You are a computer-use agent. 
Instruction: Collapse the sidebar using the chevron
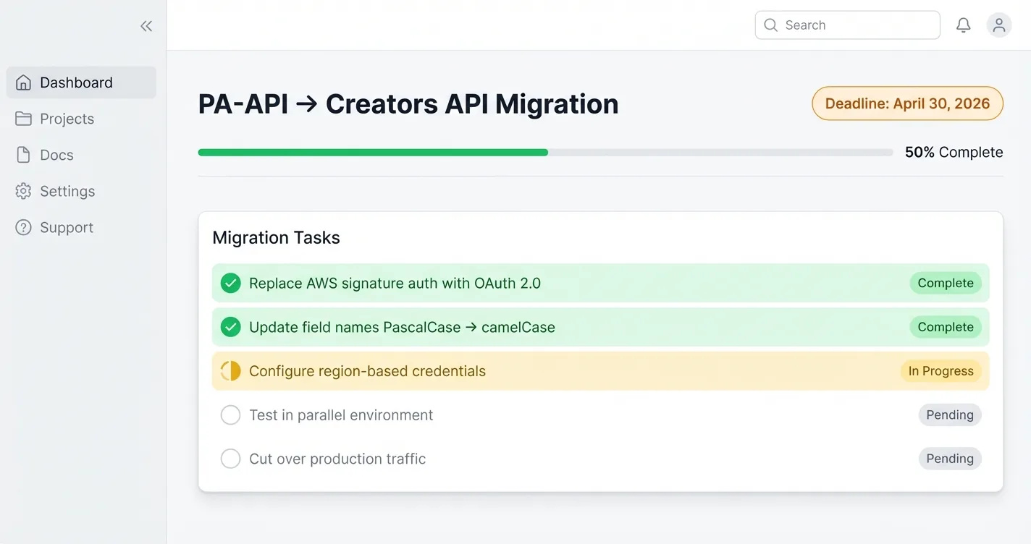(x=146, y=25)
